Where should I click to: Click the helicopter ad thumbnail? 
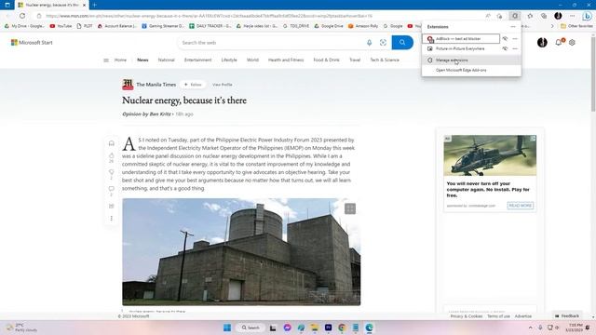[x=490, y=155]
